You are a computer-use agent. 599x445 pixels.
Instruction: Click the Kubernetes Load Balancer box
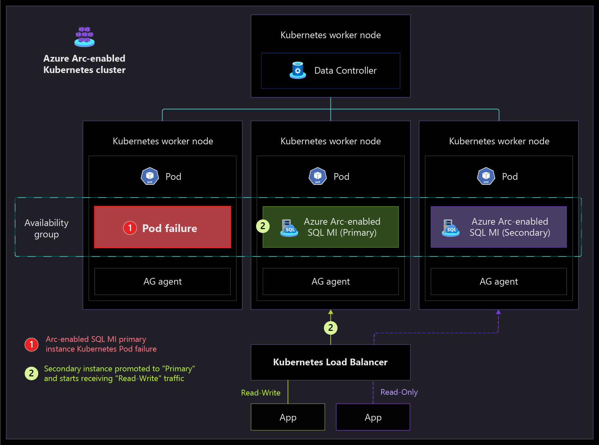point(331,362)
